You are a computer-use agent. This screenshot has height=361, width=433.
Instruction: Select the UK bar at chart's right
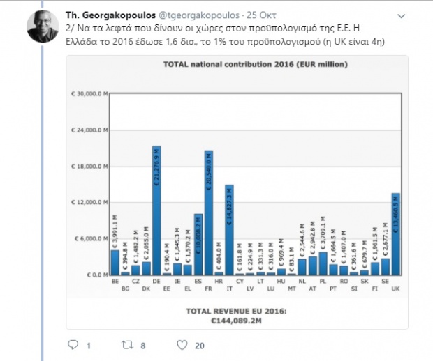pos(395,234)
